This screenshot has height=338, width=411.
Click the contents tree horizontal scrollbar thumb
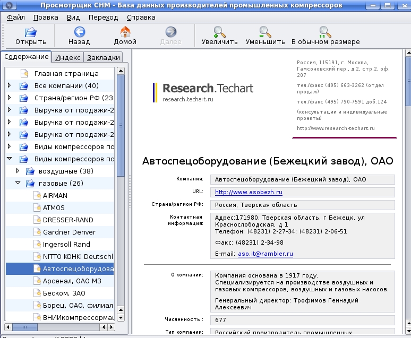tap(25, 327)
